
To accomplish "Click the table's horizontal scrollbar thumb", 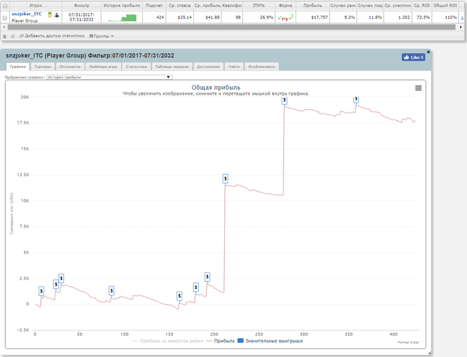I will pyautogui.click(x=231, y=27).
